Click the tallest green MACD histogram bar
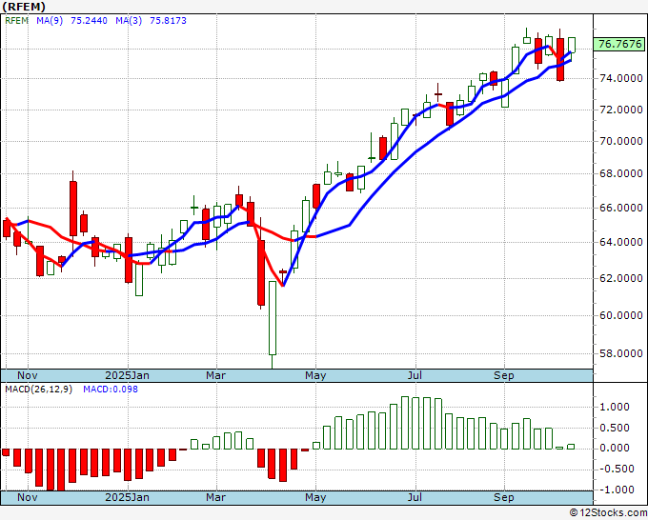 [405, 423]
